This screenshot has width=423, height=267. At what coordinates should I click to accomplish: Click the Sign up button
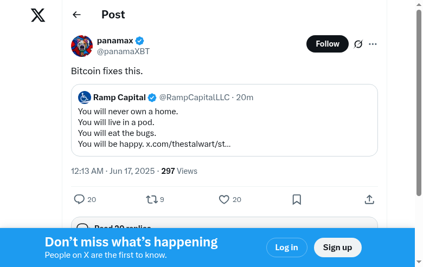click(337, 248)
